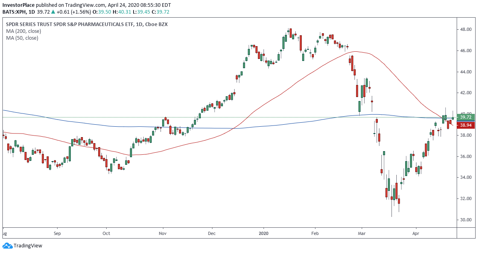Select the Mar marker on time axis
This screenshot has height=253, width=478.
362,233
